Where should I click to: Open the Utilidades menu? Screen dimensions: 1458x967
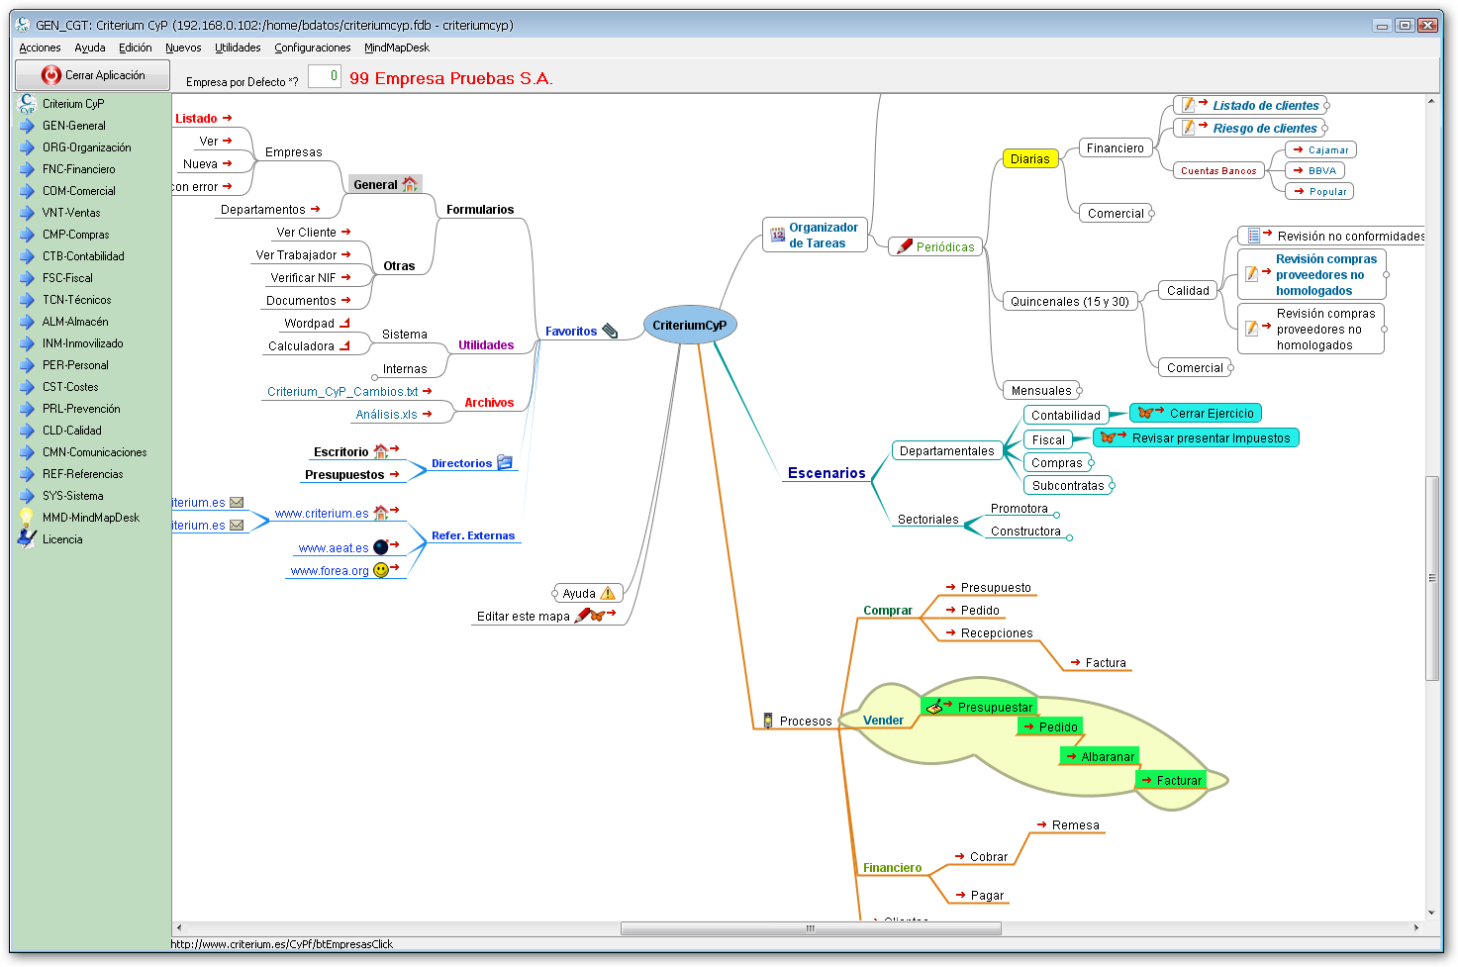(238, 48)
